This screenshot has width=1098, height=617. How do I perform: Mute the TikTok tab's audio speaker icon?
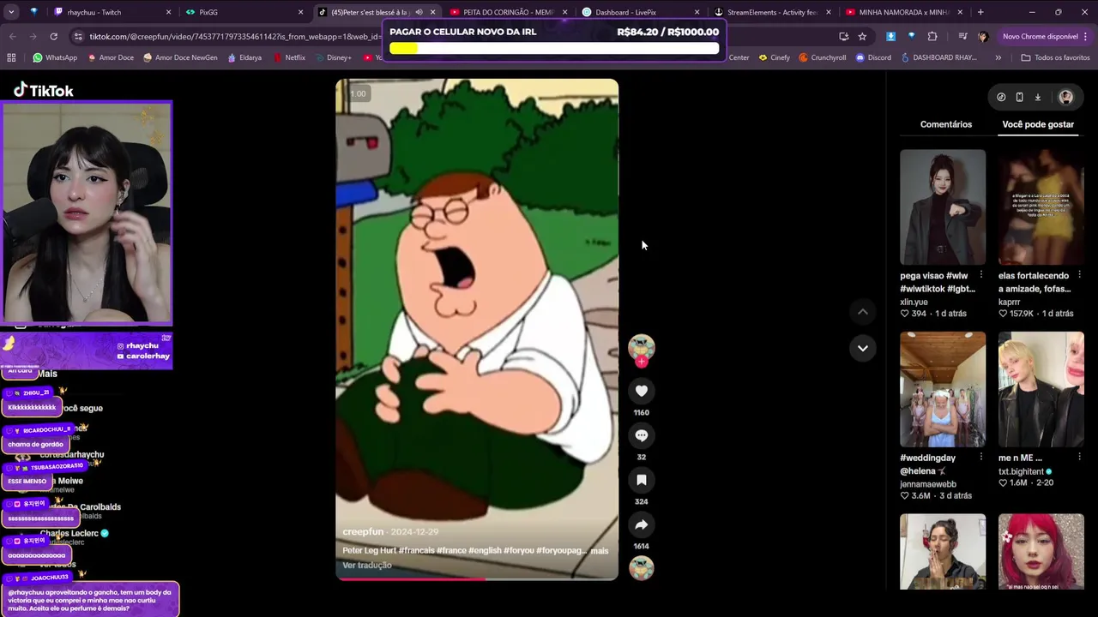[419, 12]
